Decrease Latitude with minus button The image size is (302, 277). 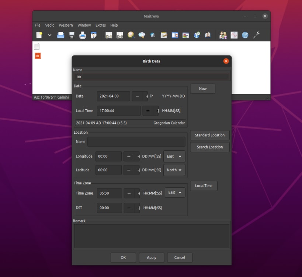pyautogui.click(x=129, y=170)
